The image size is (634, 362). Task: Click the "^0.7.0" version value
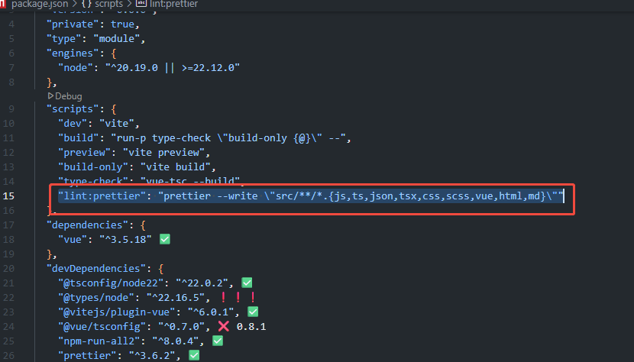pyautogui.click(x=182, y=326)
